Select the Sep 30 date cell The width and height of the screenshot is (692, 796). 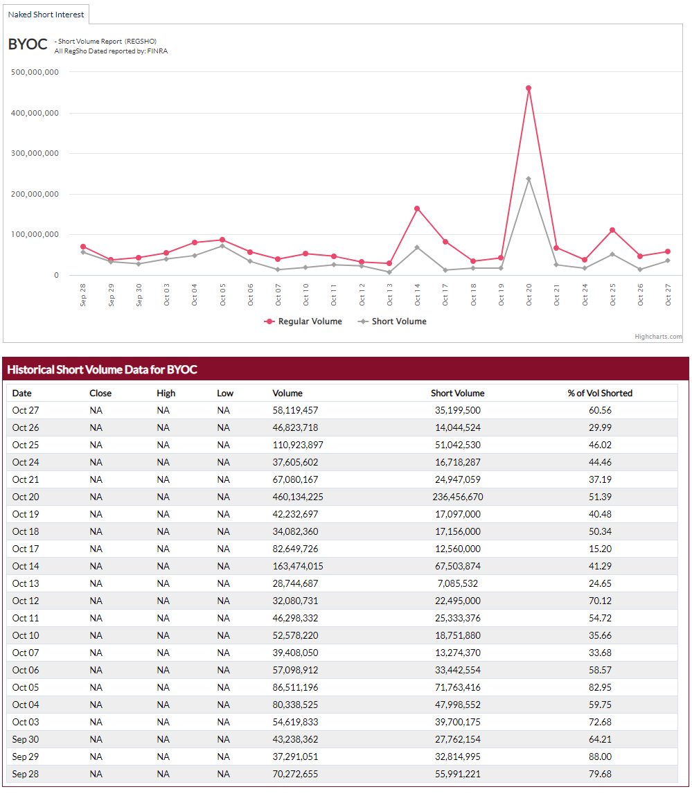(x=26, y=739)
